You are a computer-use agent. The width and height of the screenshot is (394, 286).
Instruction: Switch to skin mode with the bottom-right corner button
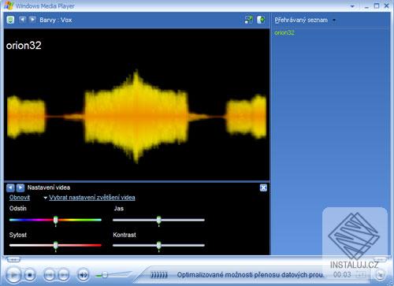coord(380,275)
